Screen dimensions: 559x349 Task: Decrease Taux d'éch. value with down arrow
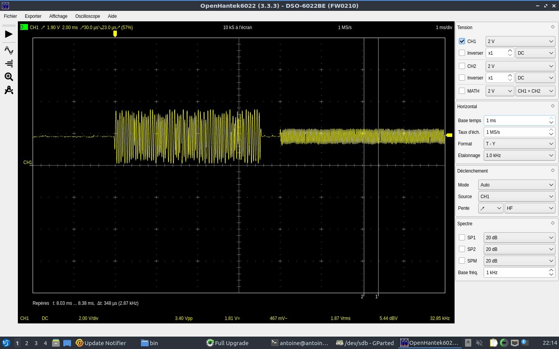[551, 135]
